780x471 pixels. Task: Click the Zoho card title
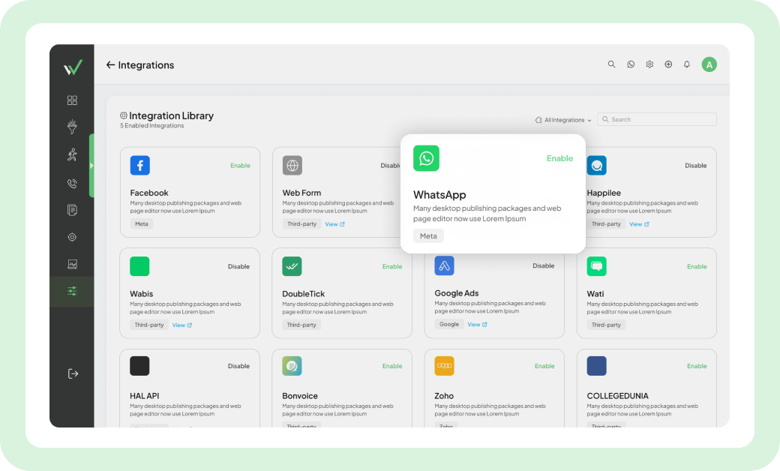(444, 396)
